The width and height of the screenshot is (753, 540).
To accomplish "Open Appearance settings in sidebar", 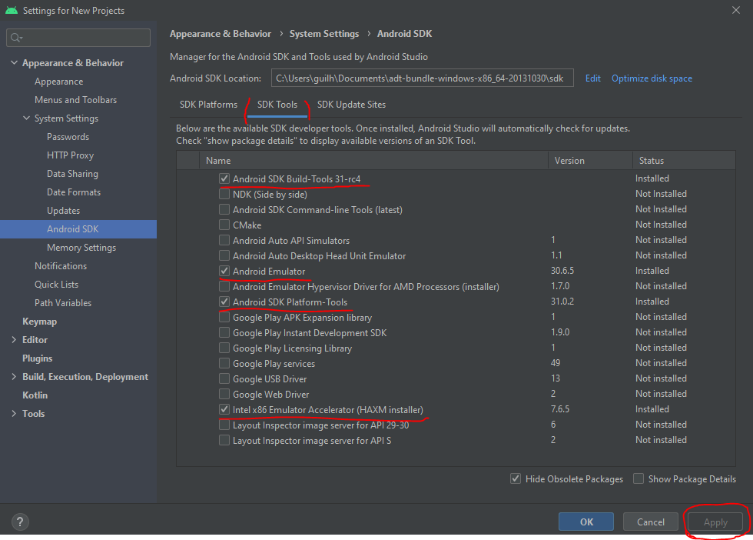I will (58, 82).
